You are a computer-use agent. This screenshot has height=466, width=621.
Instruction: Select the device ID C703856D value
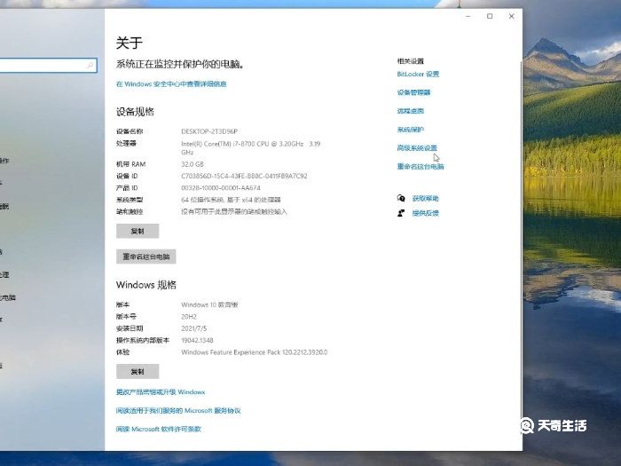(x=244, y=176)
